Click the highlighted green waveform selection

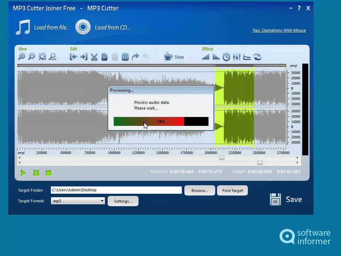235,108
